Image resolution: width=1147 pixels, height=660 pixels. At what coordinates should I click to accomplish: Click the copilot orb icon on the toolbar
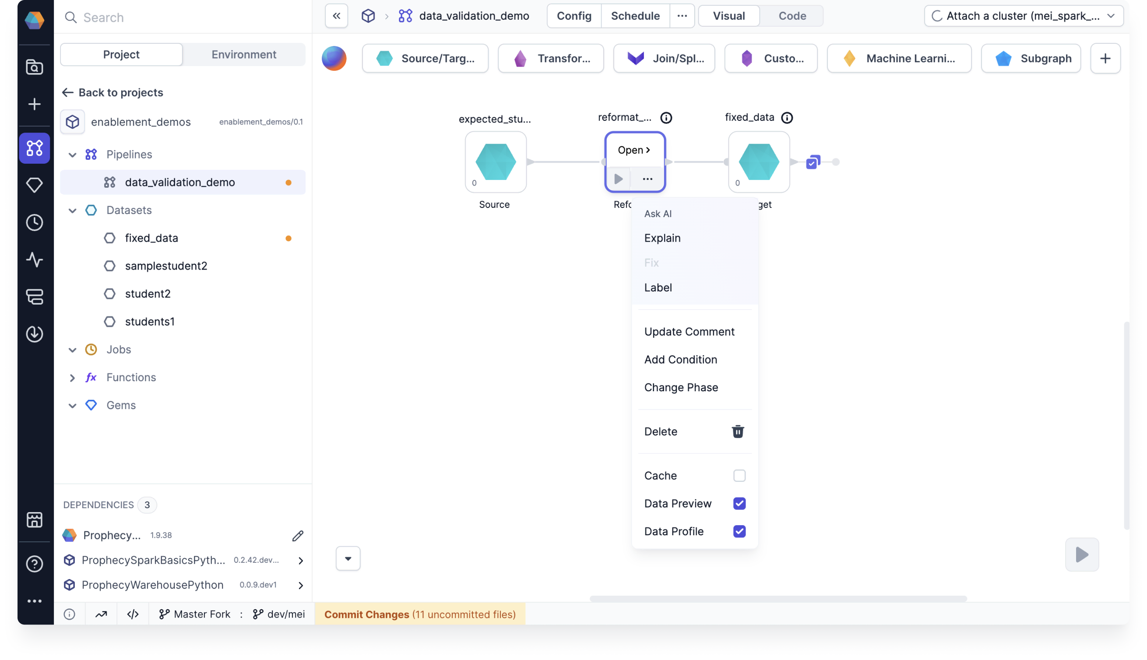point(334,59)
